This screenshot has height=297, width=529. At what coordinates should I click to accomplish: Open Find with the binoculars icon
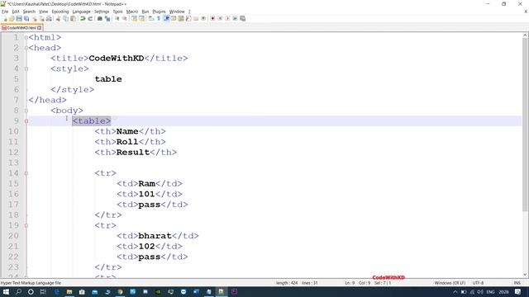pyautogui.click(x=100, y=18)
